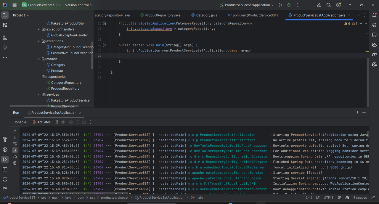Click the UTF-8 encoding in status bar

click(328, 197)
